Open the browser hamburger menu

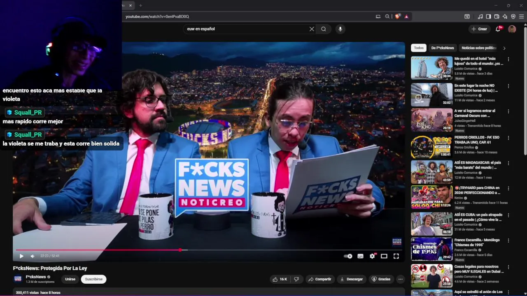point(522,16)
